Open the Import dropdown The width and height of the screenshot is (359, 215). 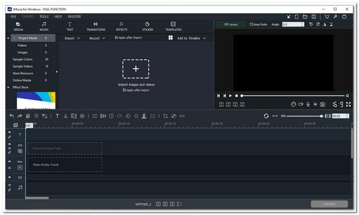coord(72,38)
